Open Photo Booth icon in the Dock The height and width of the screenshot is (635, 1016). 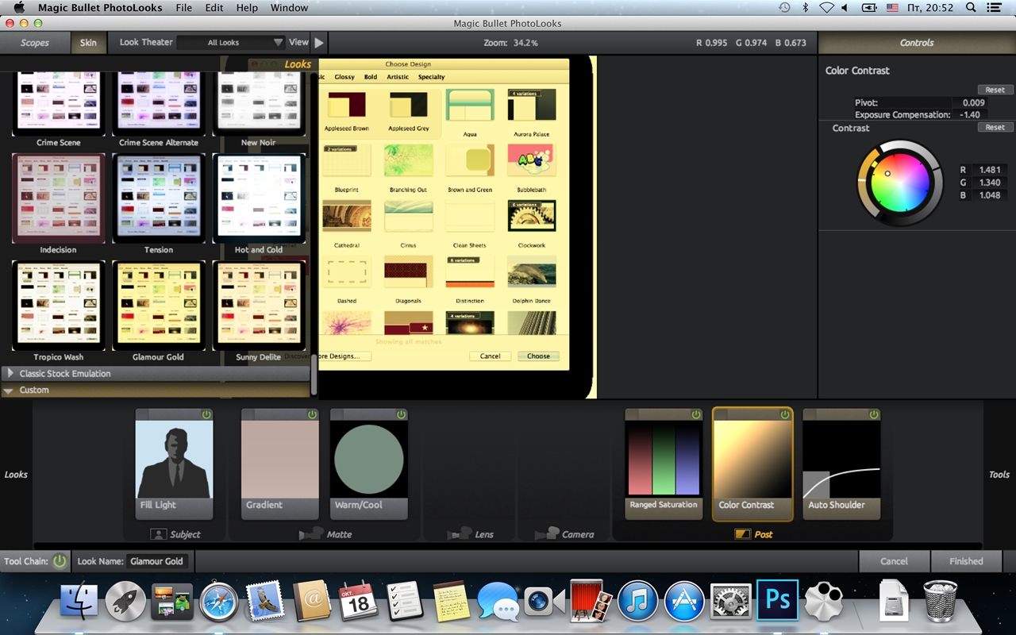coord(591,602)
